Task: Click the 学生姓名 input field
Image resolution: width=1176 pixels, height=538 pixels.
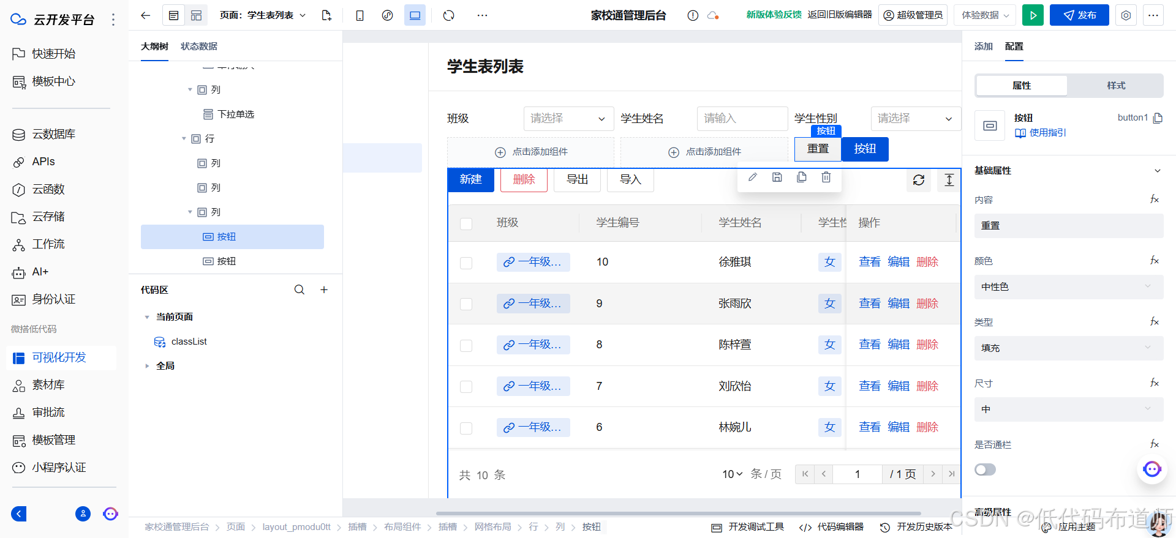Action: (742, 119)
